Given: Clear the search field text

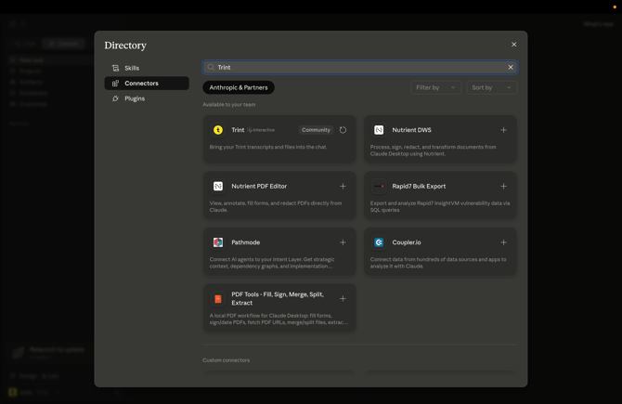Looking at the screenshot, I should [511, 67].
